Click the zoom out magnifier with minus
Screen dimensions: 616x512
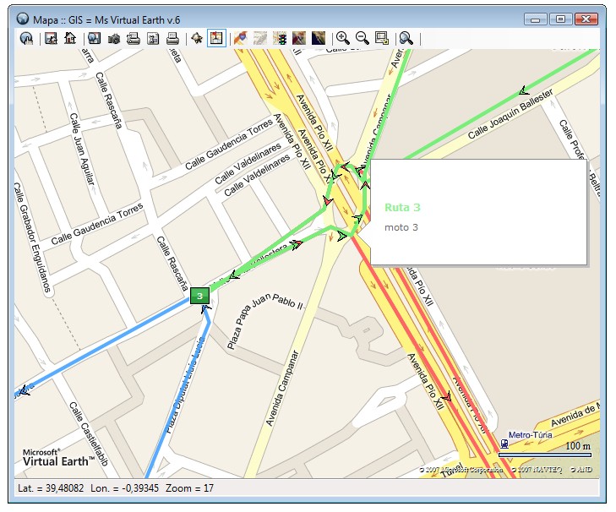(x=362, y=38)
